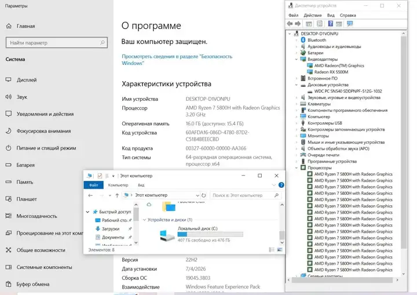Viewport: 417px width, 295px height.
Task: Collapse the Устройства и диски group
Action: pyautogui.click(x=144, y=220)
